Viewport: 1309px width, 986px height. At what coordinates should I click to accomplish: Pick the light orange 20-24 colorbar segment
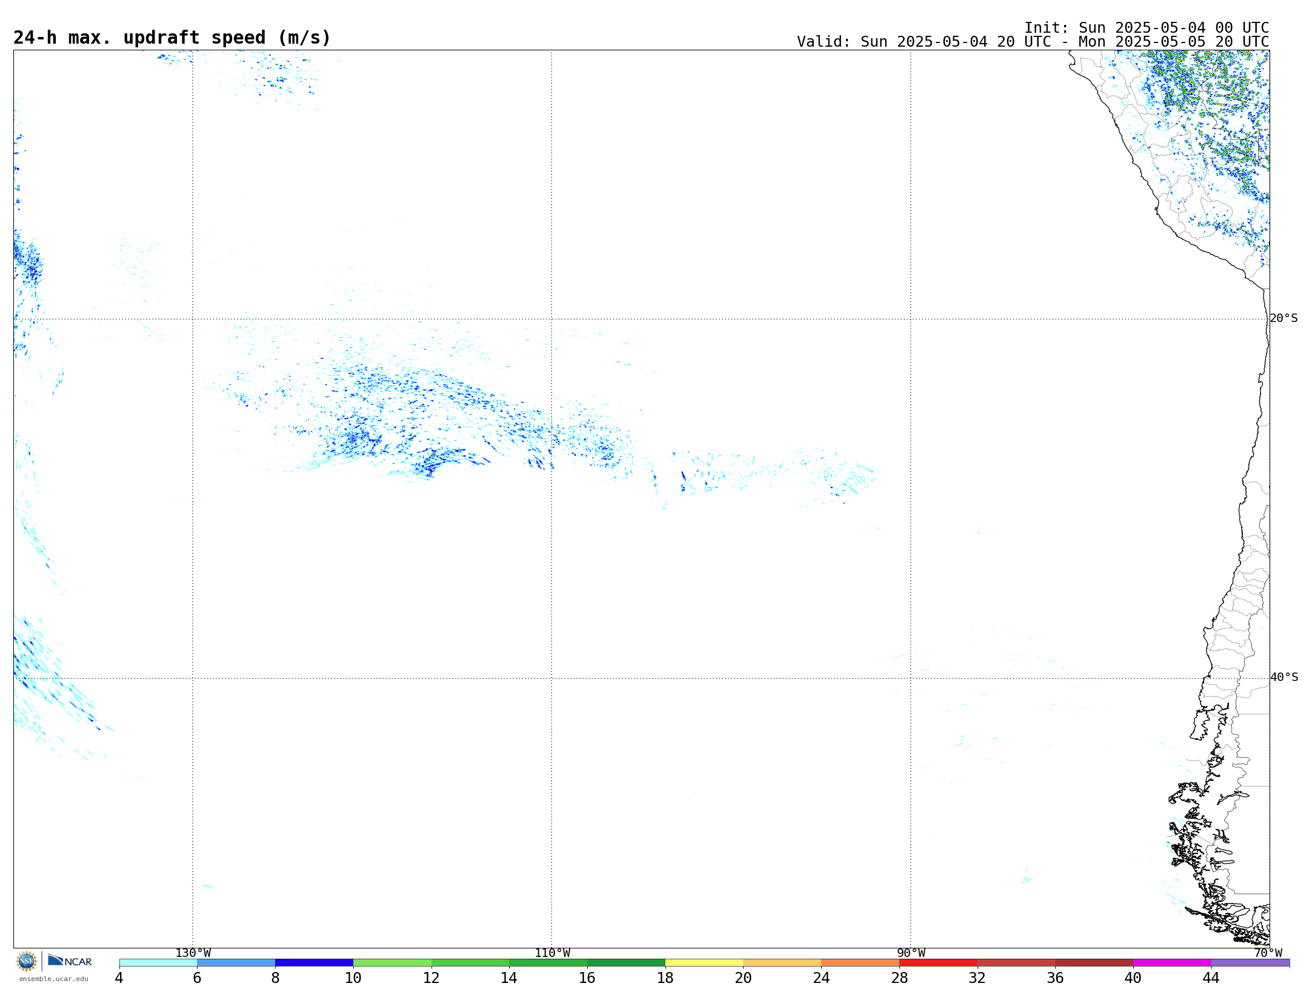coord(782,963)
